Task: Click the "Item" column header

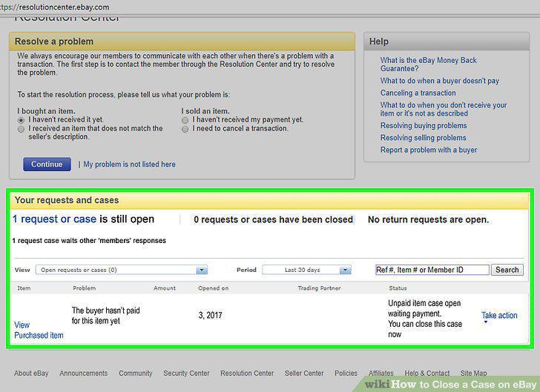Action: click(x=24, y=288)
